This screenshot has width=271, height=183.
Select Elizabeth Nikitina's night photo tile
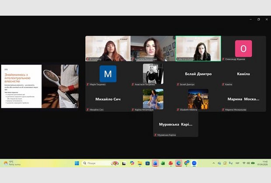click(x=198, y=99)
